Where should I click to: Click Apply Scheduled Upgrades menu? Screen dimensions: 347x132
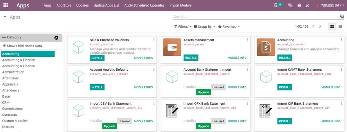click(x=144, y=5)
